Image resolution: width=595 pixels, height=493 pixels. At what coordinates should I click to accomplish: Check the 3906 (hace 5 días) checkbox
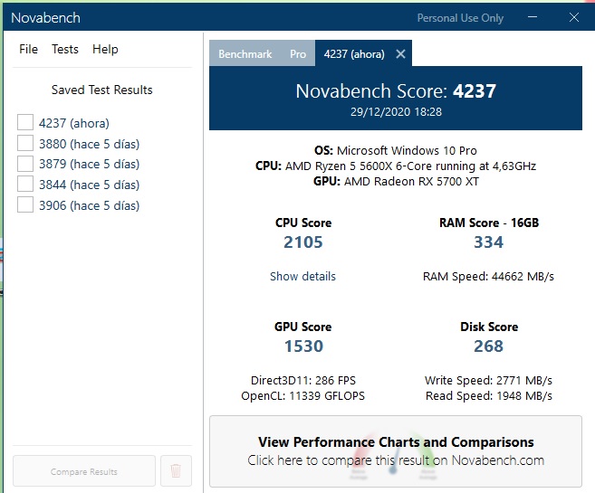(25, 205)
